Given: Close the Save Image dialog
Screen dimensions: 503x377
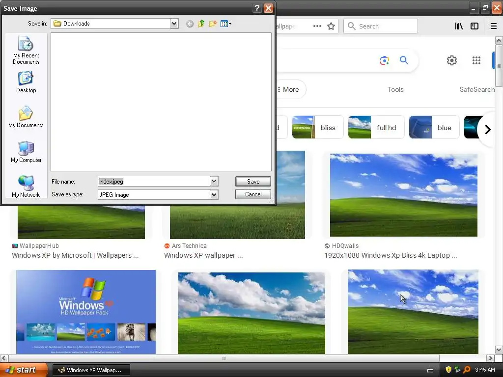Looking at the screenshot, I should (x=268, y=8).
